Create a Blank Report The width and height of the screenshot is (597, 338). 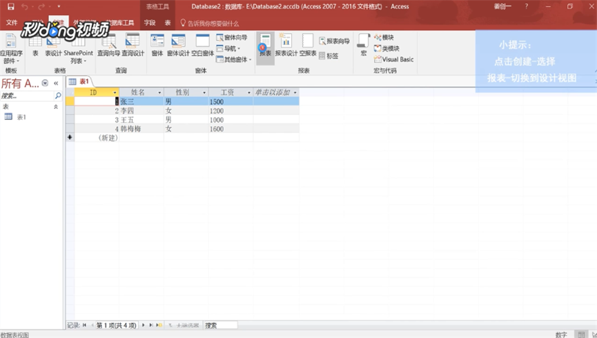(x=308, y=45)
